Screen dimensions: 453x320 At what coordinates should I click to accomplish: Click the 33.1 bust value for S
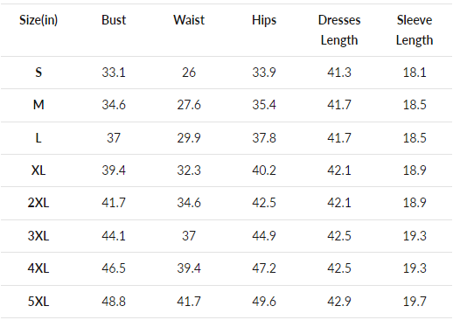[x=114, y=73]
